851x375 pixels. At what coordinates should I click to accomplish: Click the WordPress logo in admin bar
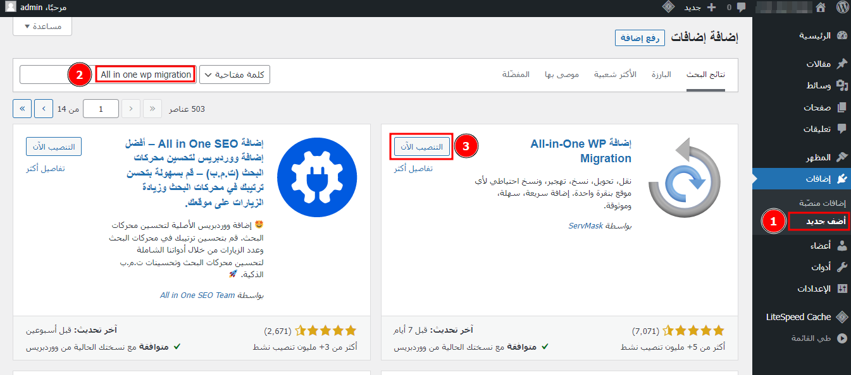(842, 8)
